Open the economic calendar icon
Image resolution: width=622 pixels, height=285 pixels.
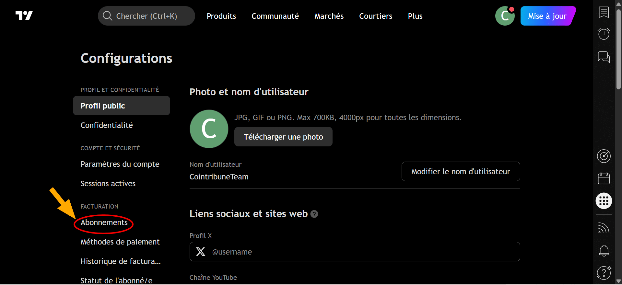604,178
